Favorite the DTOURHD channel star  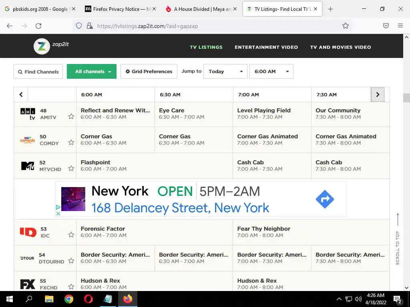tap(71, 261)
